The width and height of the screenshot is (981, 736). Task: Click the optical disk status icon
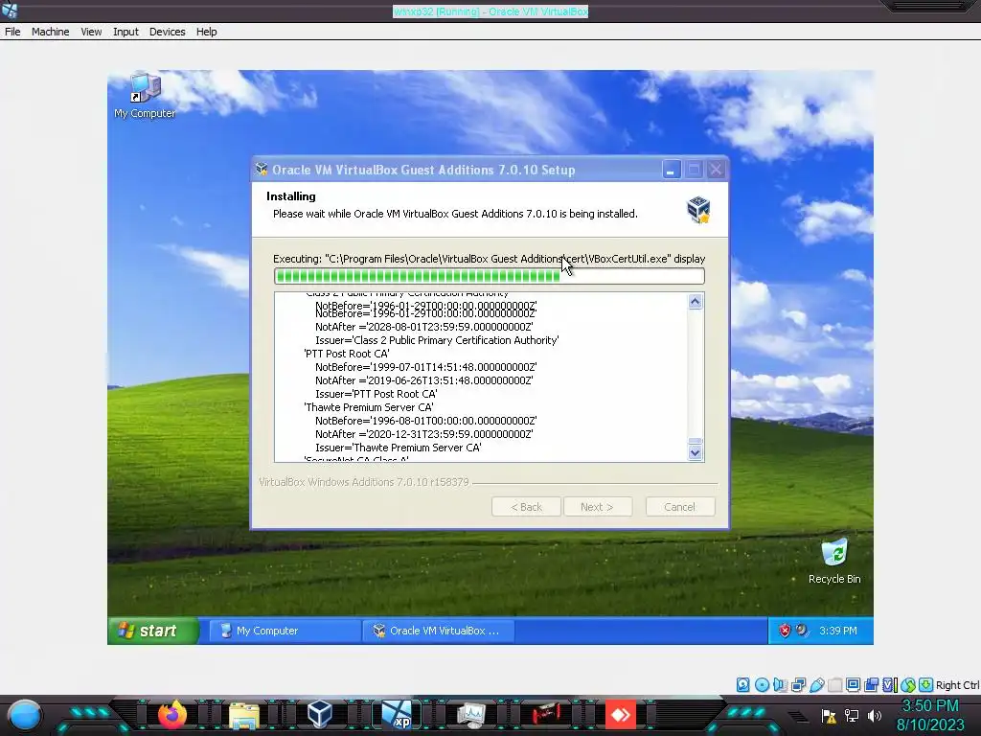coord(762,684)
